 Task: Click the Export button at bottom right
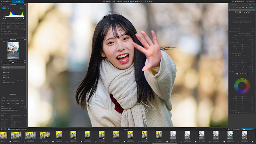(x=247, y=129)
